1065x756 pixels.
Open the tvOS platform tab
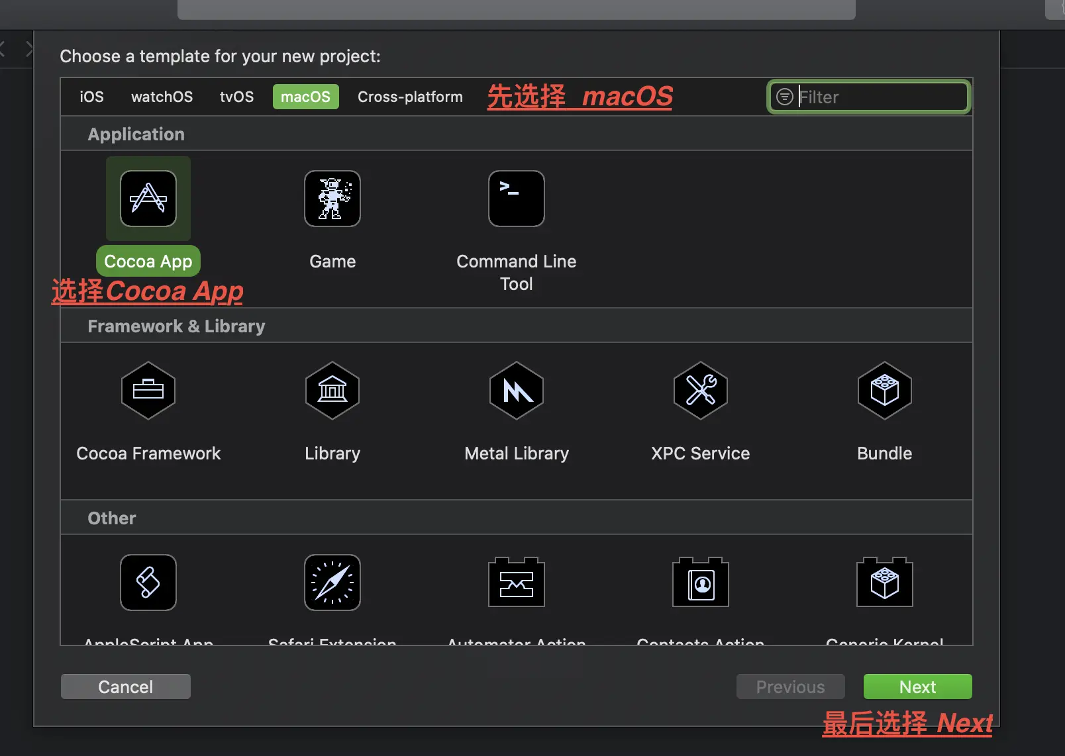(x=236, y=97)
